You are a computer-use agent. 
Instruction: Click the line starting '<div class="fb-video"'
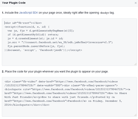click(x=61, y=82)
